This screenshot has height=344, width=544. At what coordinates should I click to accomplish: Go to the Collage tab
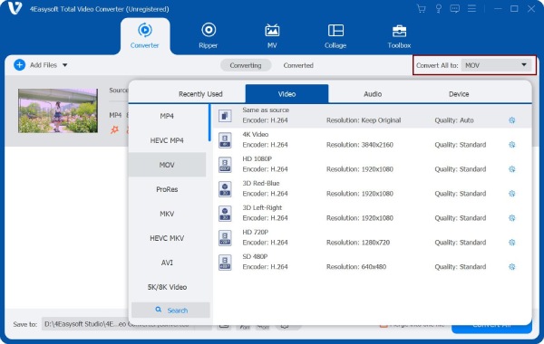[x=335, y=36]
